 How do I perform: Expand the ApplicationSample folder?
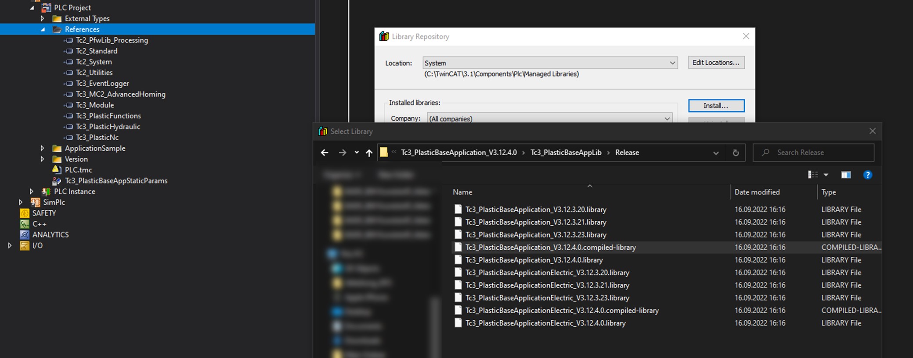(x=43, y=148)
